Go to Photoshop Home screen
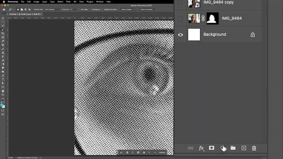 coord(4,10)
